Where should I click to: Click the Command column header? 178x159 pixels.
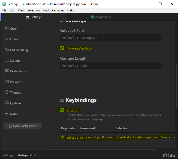[88, 128]
